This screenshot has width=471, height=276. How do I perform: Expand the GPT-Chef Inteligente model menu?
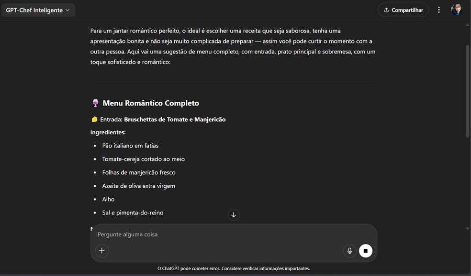[x=38, y=10]
